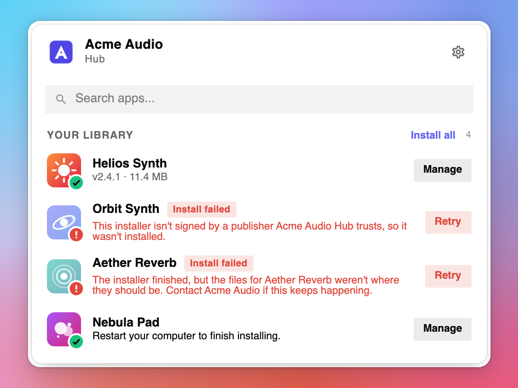518x388 pixels.
Task: Click the Restart your computer message
Action: pos(186,336)
